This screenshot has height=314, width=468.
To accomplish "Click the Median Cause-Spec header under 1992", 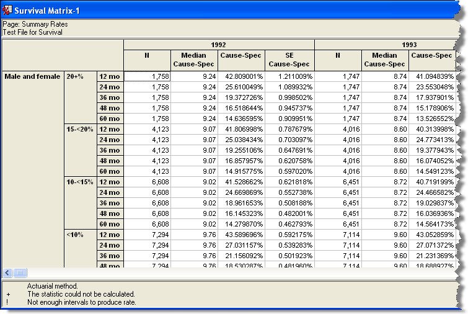I will (194, 60).
